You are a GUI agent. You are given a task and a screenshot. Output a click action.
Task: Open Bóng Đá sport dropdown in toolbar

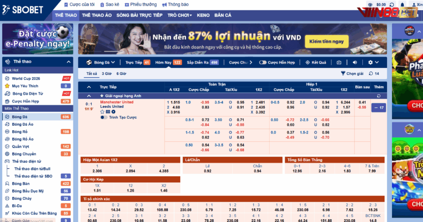click(101, 62)
